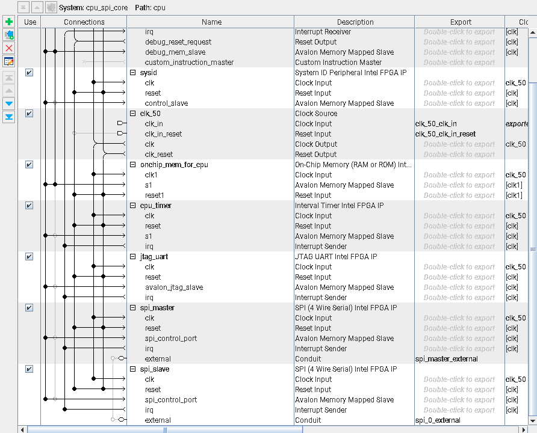The image size is (537, 433).
Task: Click export cell for custom_instruction_master row
Action: [x=459, y=63]
